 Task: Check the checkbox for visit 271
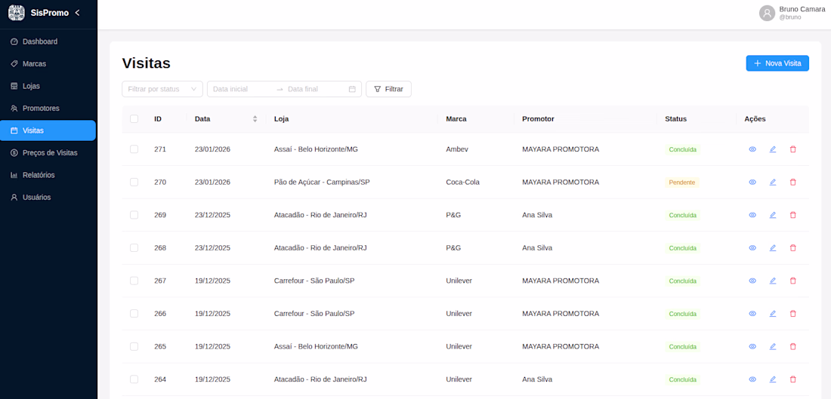[x=134, y=149]
